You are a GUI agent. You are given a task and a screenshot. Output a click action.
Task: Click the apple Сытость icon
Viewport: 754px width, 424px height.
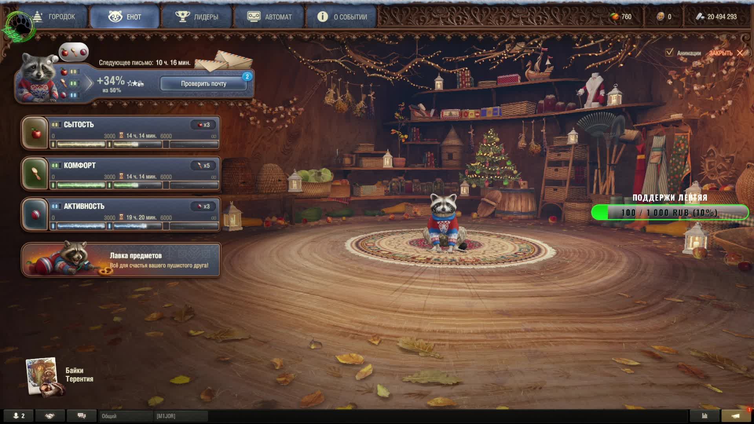coord(35,133)
